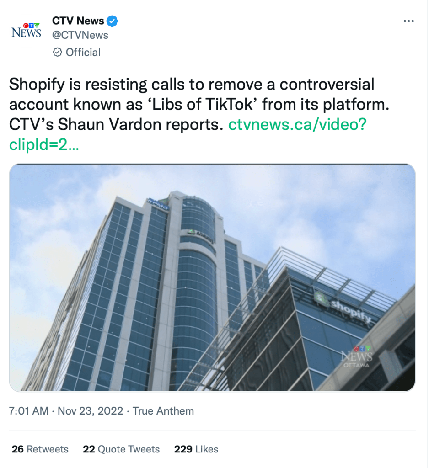Click the CTV News display name
This screenshot has width=429, height=468.
[78, 21]
